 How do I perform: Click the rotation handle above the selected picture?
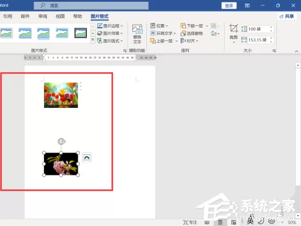(x=61, y=142)
